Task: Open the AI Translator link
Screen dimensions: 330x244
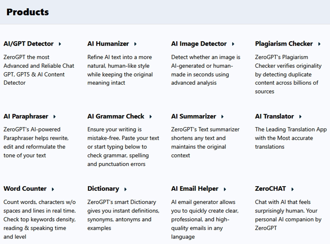Action: click(274, 116)
